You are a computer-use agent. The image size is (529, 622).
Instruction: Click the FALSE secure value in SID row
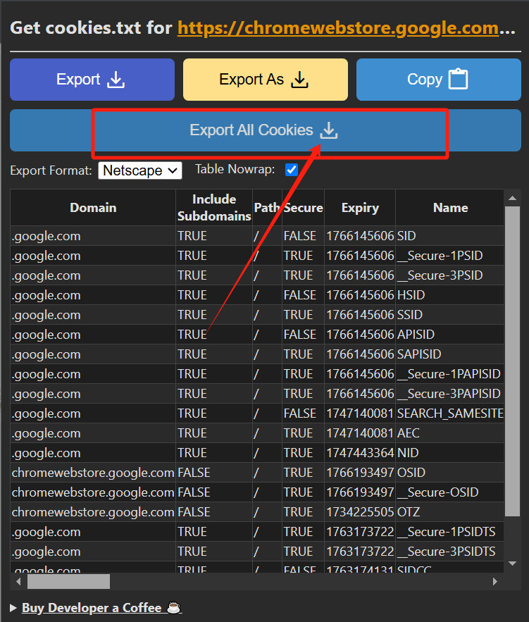click(x=304, y=236)
